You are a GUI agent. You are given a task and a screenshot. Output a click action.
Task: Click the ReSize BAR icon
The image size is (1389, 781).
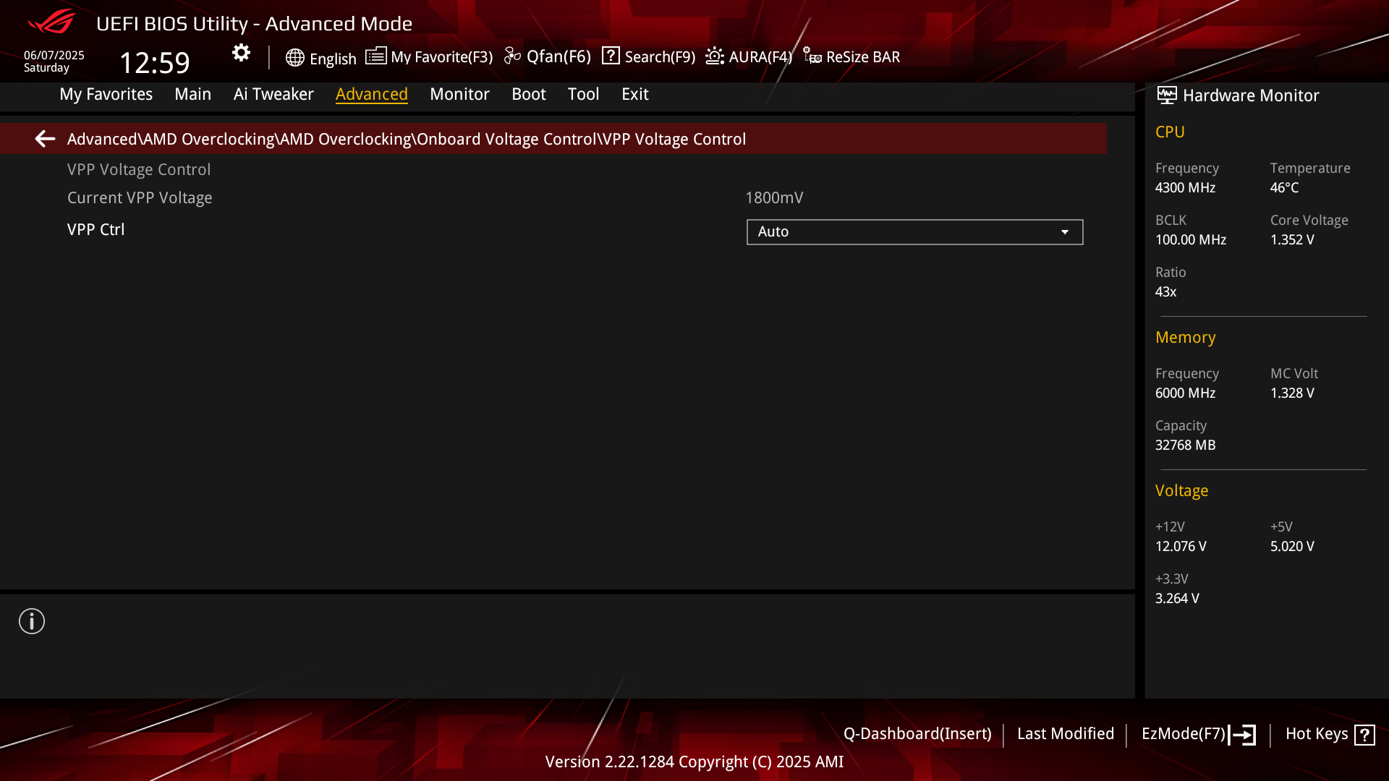(812, 56)
